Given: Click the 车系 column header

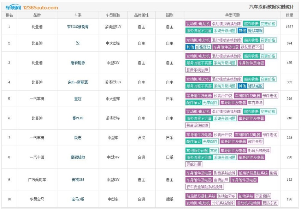Looking at the screenshot, I should pos(78,15).
